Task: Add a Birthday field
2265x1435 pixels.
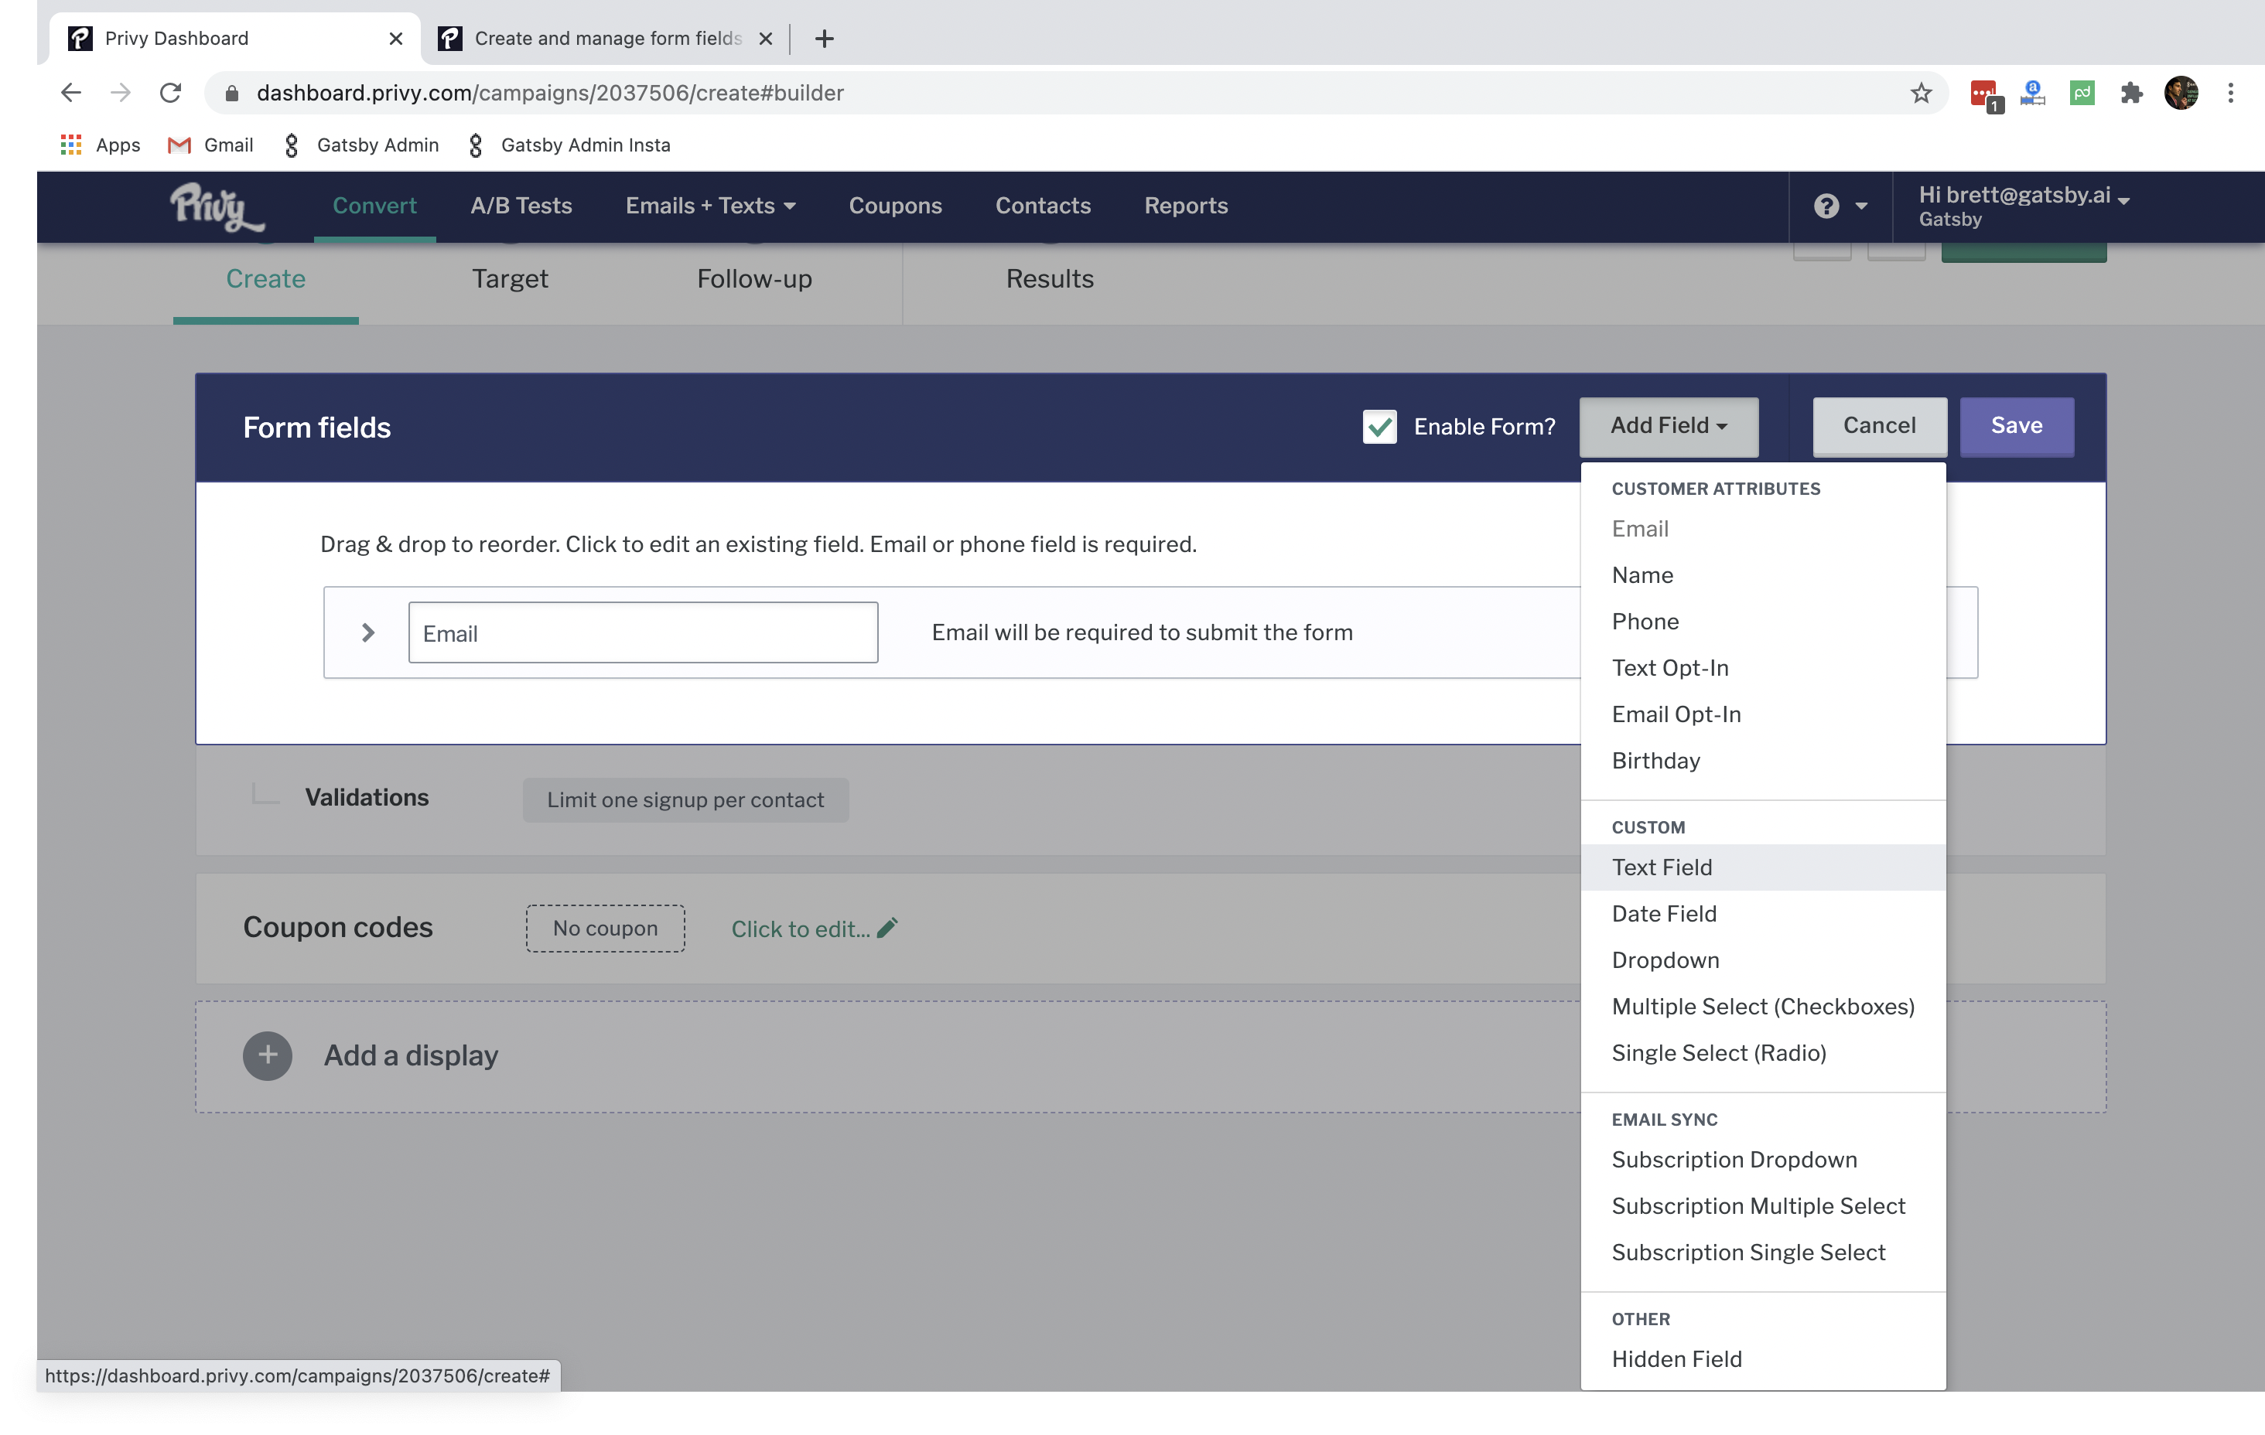Action: click(1763, 761)
